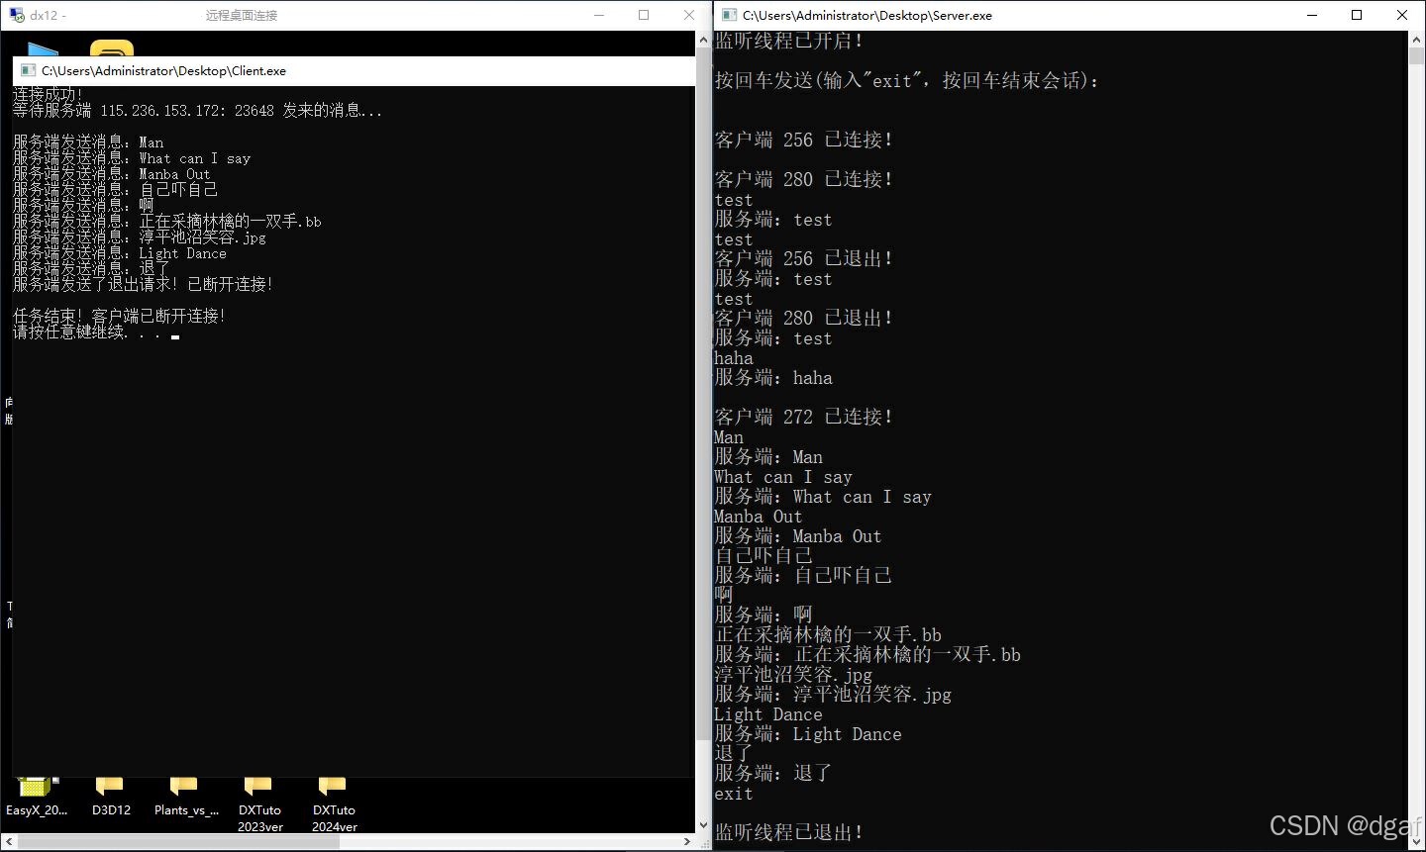Click the up arrow of the remote desktop vertical scrollbar
1426x852 pixels.
704,38
